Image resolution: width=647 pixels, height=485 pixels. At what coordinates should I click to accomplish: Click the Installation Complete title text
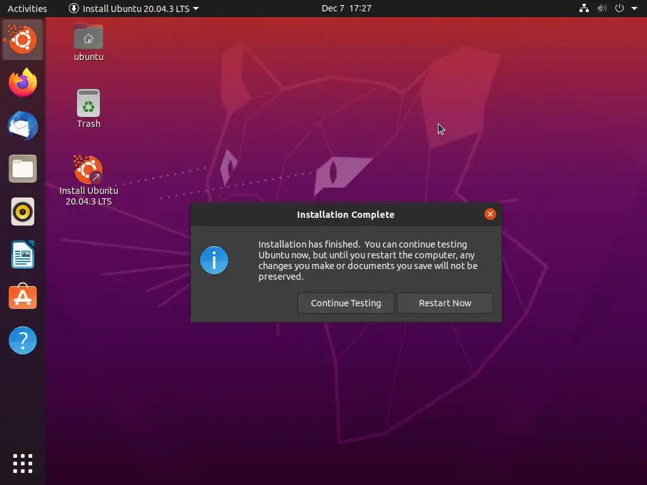click(346, 215)
